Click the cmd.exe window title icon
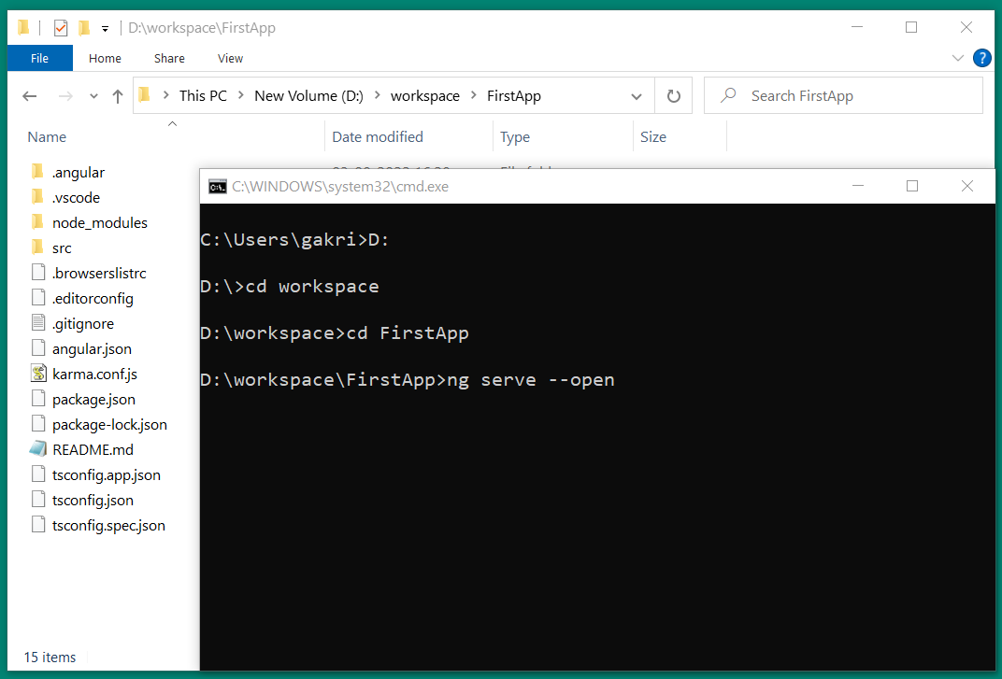The width and height of the screenshot is (1002, 679). tap(217, 186)
